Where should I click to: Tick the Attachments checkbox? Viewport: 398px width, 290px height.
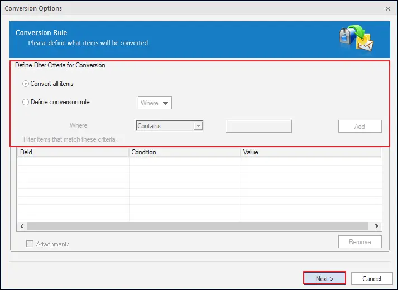point(30,244)
